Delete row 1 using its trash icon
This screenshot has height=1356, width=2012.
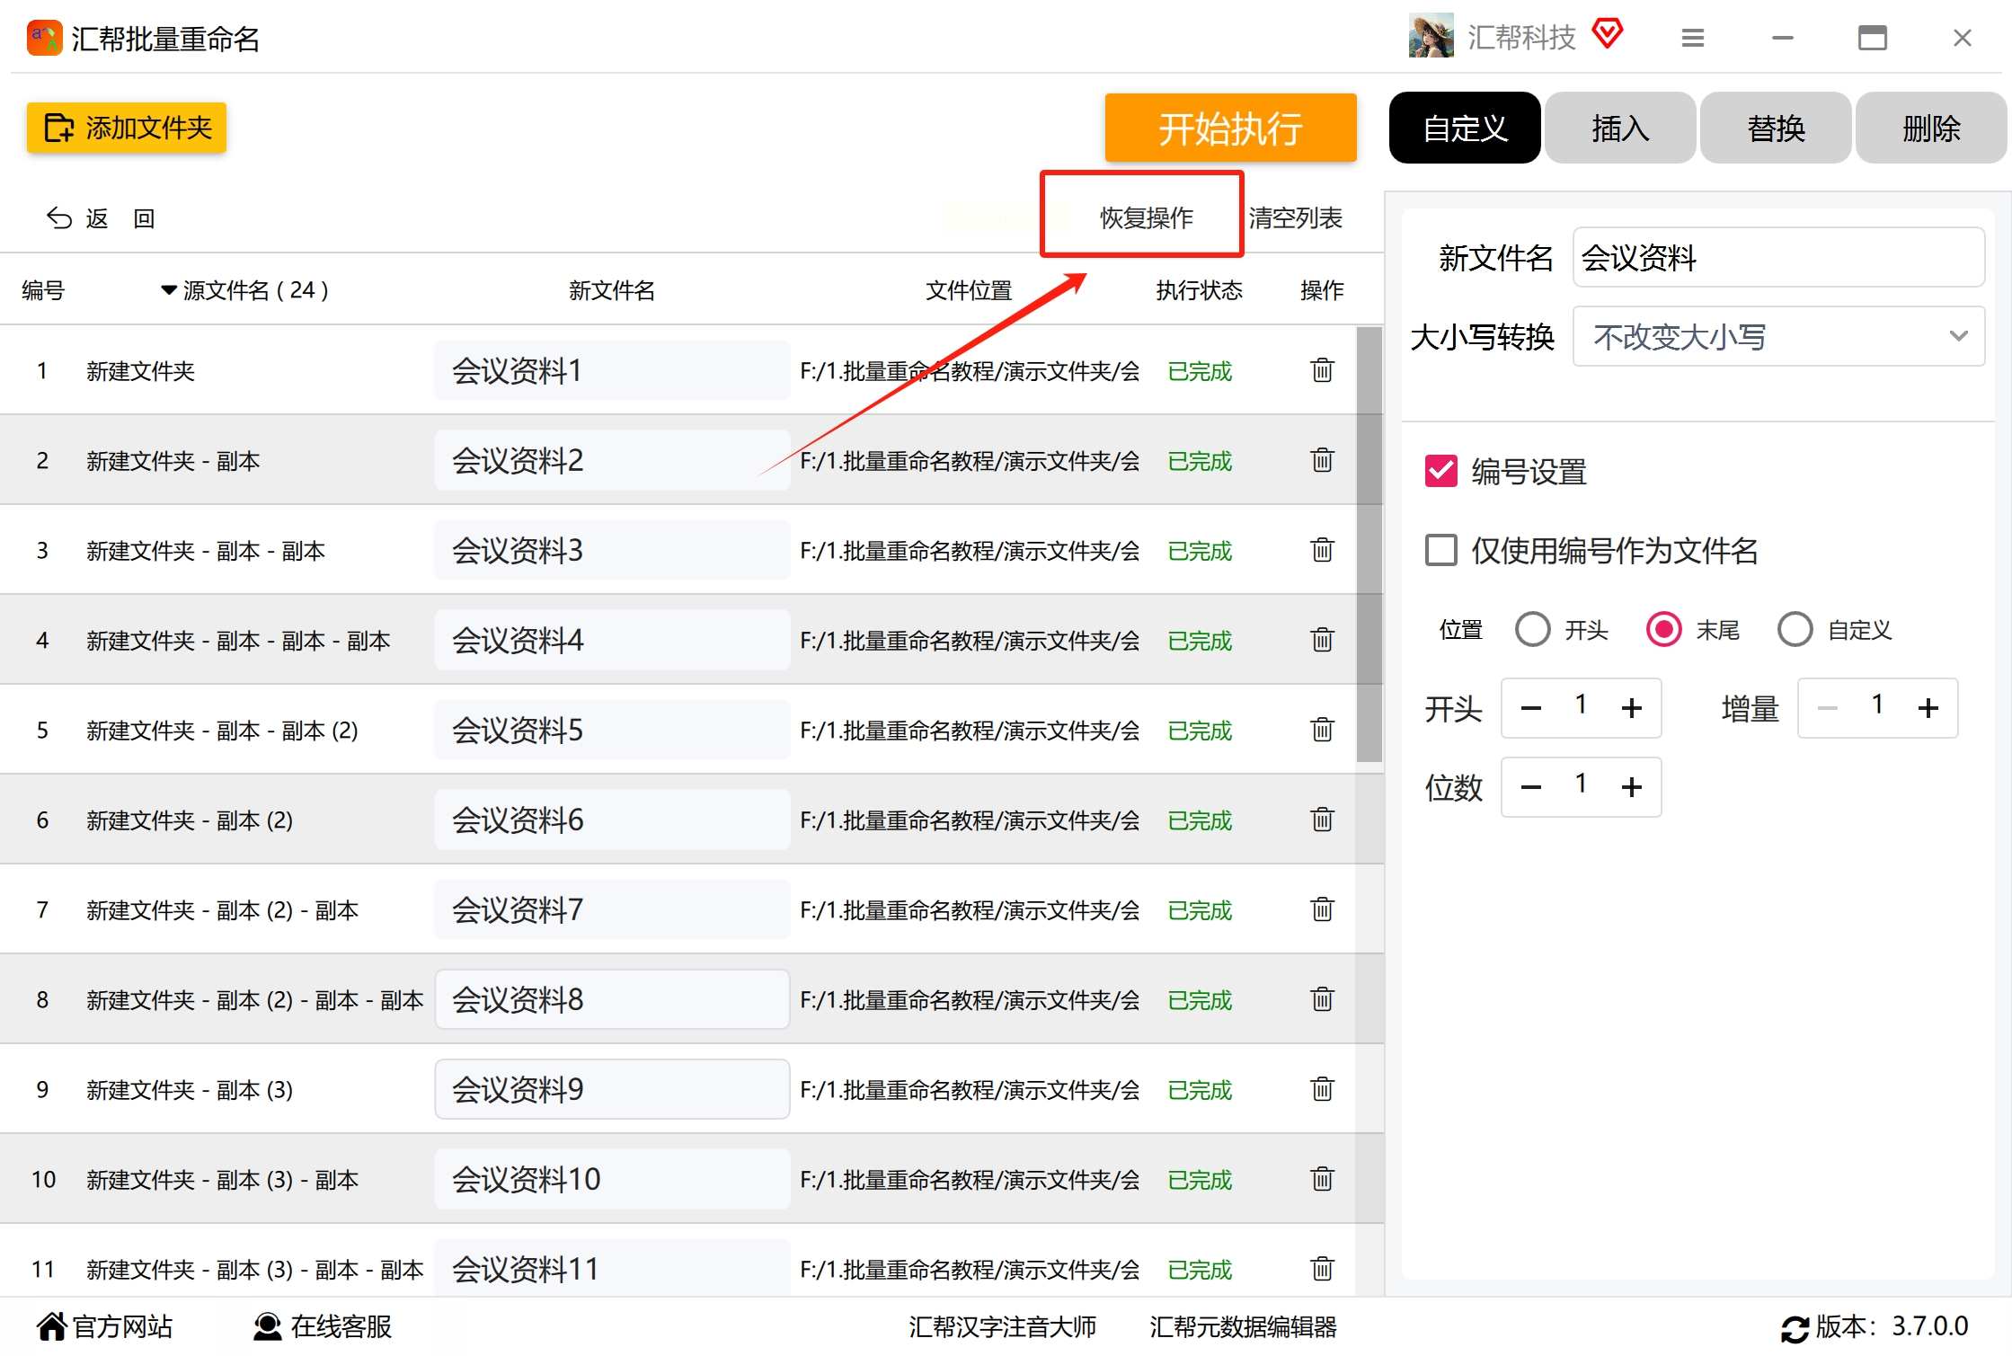pos(1321,370)
